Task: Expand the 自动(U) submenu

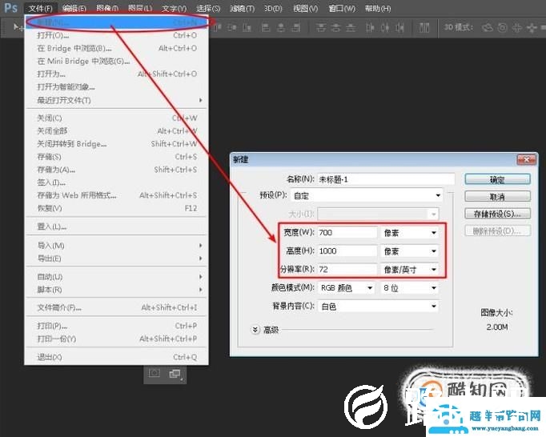Action: (x=116, y=277)
